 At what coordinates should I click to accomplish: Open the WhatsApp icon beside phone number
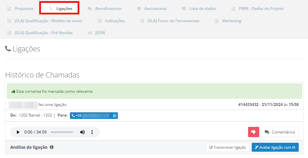[x=115, y=116]
